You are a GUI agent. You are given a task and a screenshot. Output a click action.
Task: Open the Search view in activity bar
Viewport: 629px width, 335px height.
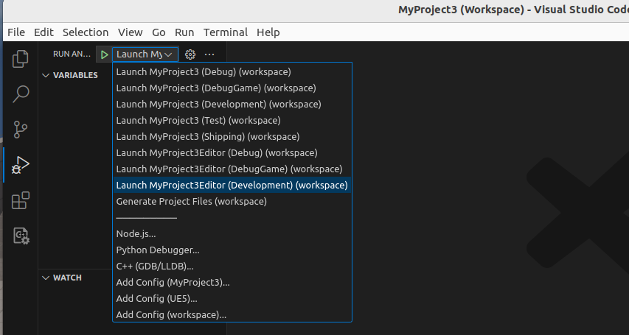pos(21,94)
